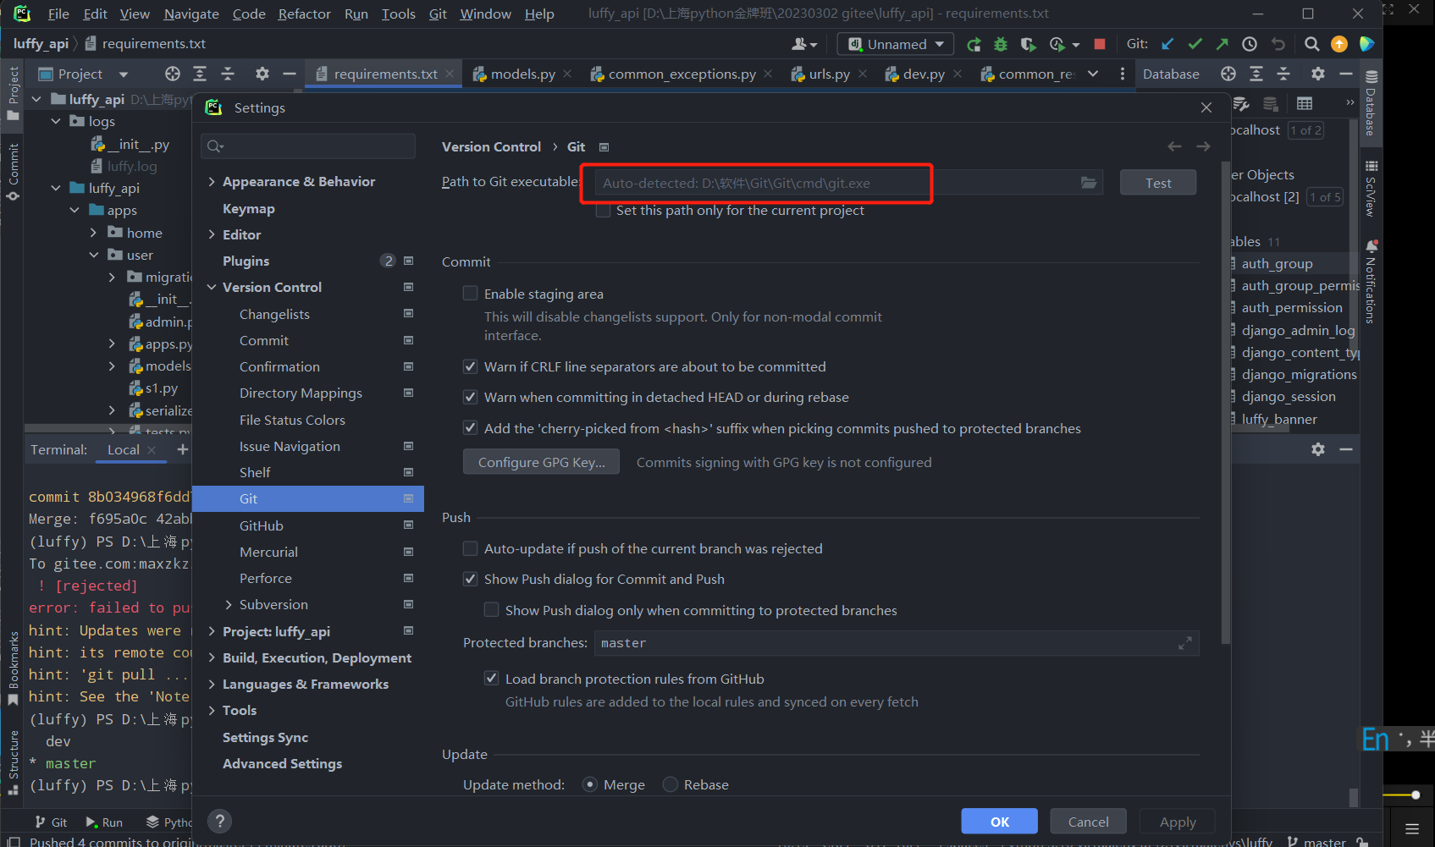Click the Run button in the toolbar
Viewport: 1435px width, 847px height.
pyautogui.click(x=974, y=44)
